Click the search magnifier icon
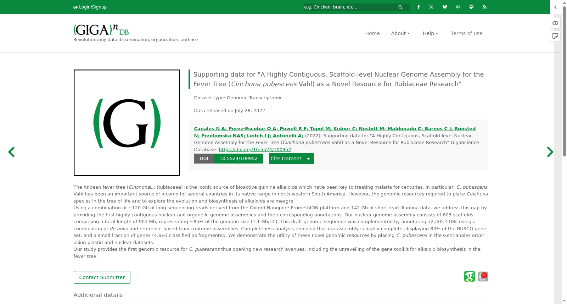Viewport: 567px width, 304px height. (400, 7)
